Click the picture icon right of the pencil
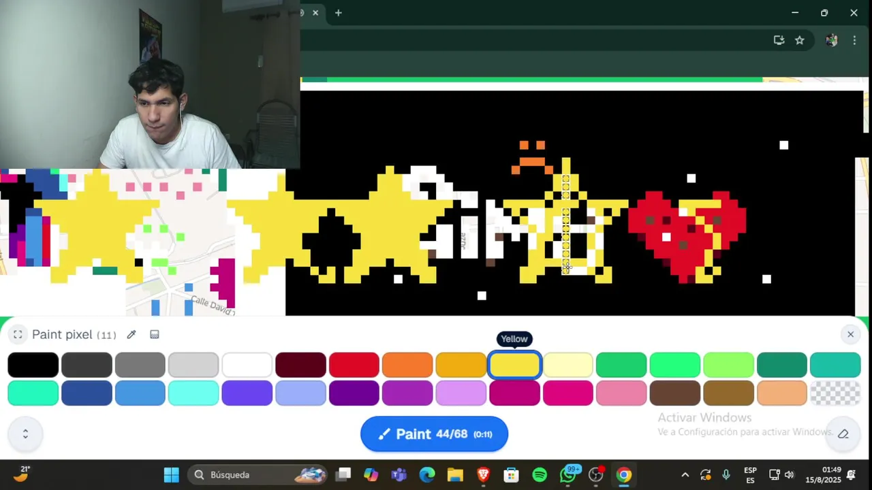Screen dimensions: 872x490 click(155, 334)
